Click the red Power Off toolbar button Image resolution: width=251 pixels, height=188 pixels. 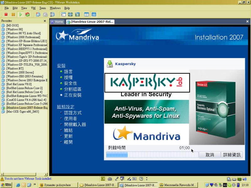(x=6, y=14)
